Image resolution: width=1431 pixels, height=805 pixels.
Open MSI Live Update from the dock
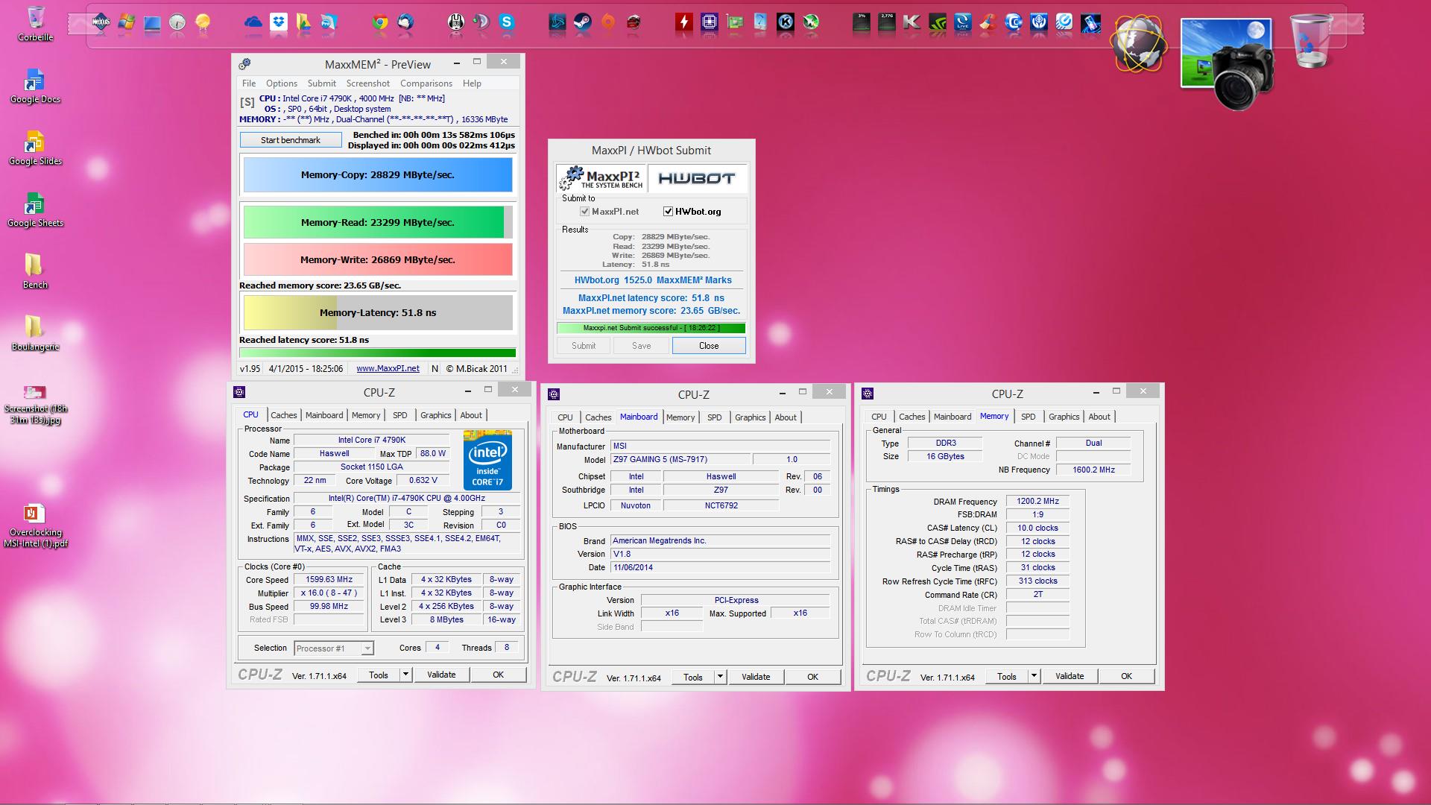(962, 22)
